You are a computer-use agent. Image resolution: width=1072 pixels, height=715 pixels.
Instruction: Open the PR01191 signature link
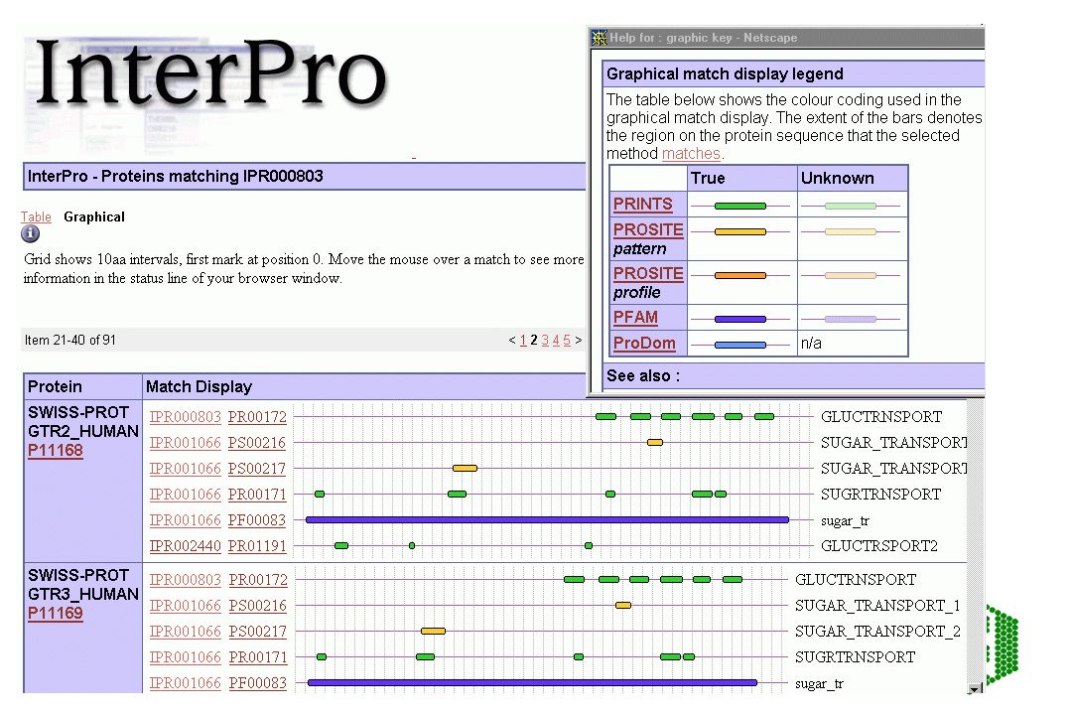tap(257, 546)
